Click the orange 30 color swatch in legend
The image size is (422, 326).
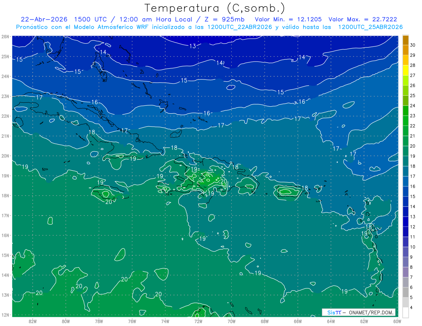(405, 40)
